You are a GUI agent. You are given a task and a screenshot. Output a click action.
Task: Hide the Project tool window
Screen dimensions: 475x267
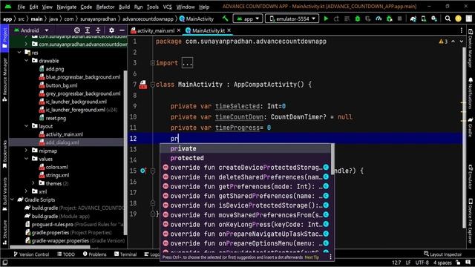tap(122, 30)
